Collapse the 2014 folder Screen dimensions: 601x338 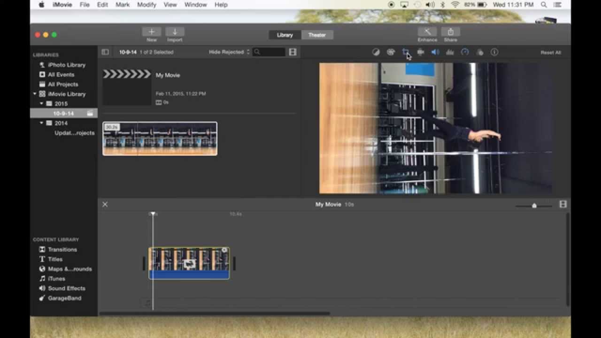coord(41,123)
